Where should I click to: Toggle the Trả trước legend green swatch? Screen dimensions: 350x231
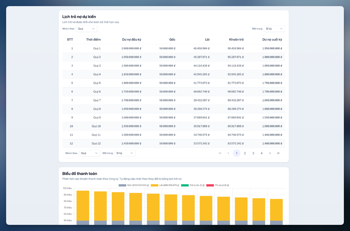(185, 185)
